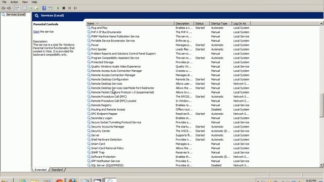The width and height of the screenshot is (324, 182).
Task: Click the gear icon beside SNMP Trap
Action: click(89, 152)
